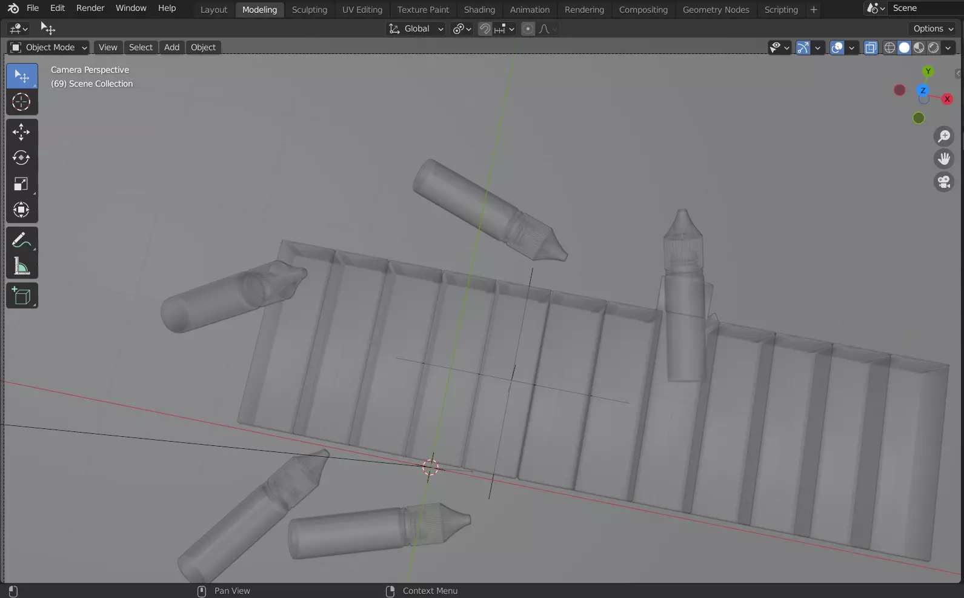Image resolution: width=964 pixels, height=598 pixels.
Task: Select the Annotate pencil tool
Action: click(21, 241)
